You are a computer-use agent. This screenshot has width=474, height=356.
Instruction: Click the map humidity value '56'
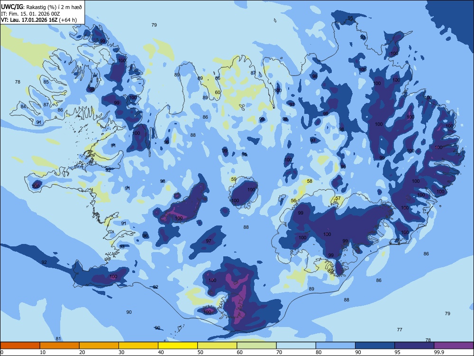click(293, 201)
